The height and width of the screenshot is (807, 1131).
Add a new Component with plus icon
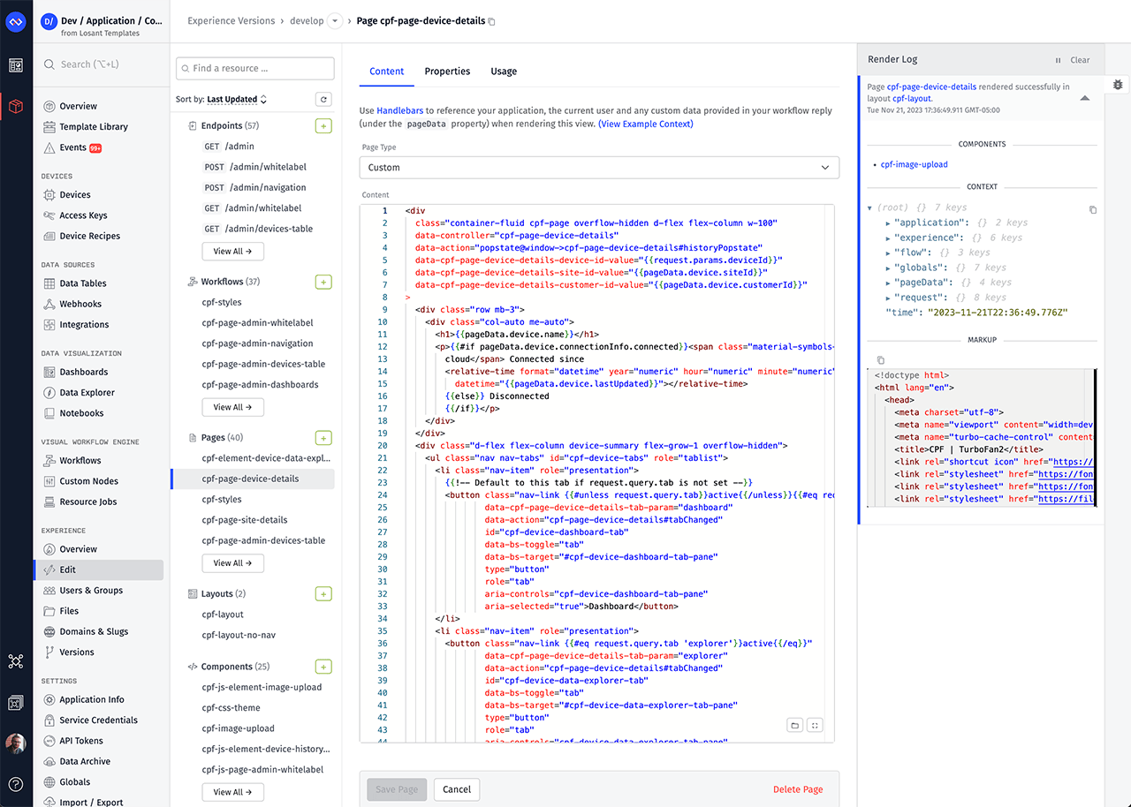[x=323, y=667]
